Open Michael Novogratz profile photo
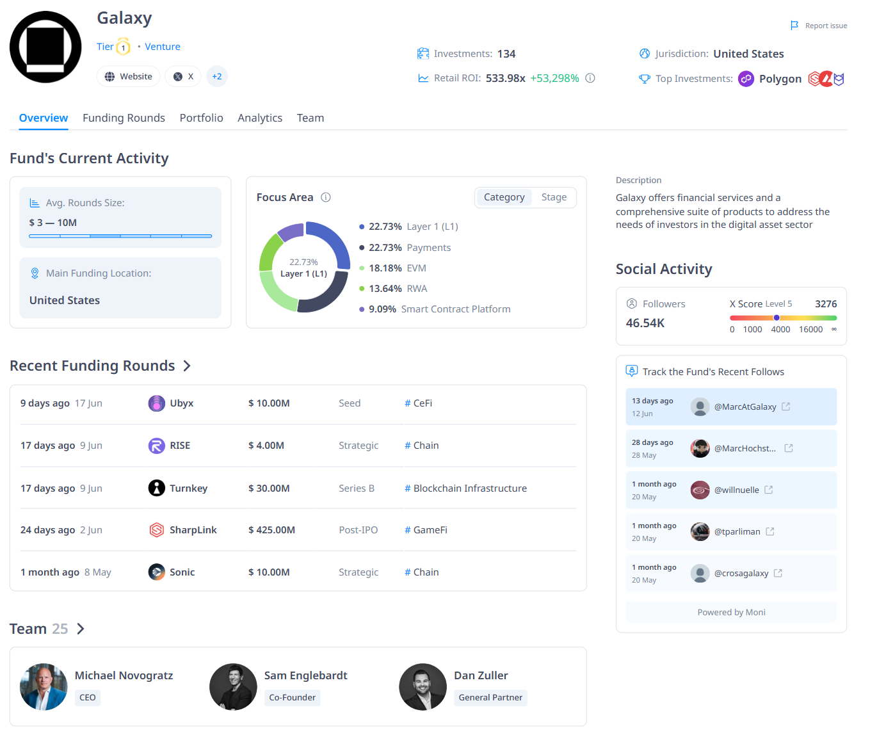The width and height of the screenshot is (870, 742). [44, 687]
